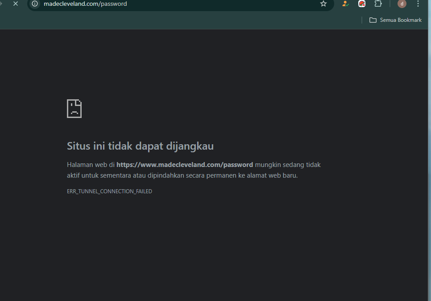Open the orange person extension icon
The width and height of the screenshot is (431, 301).
(345, 4)
